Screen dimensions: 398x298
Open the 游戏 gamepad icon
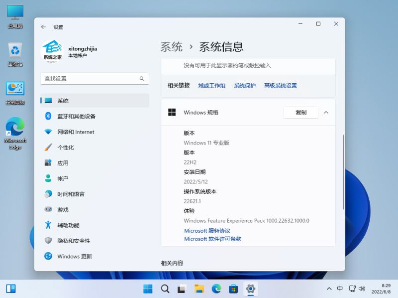pos(48,209)
